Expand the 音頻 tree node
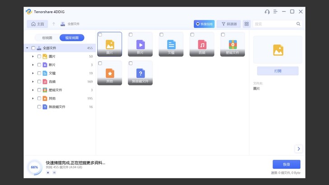 [x=33, y=82]
